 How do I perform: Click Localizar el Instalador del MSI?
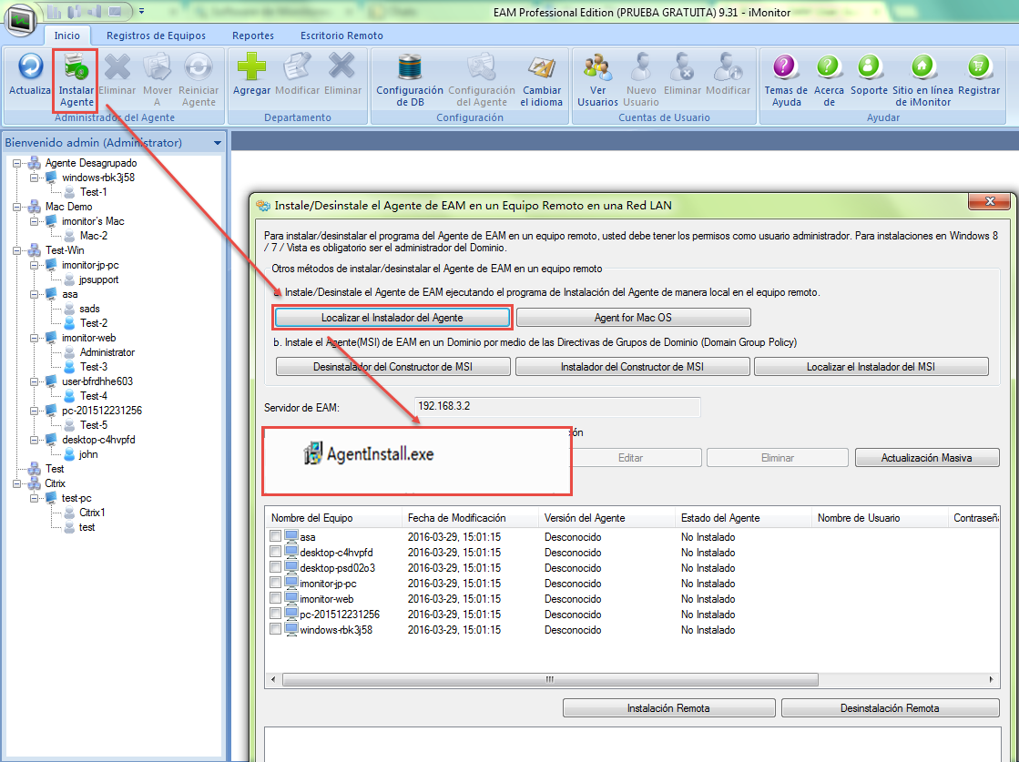(871, 367)
